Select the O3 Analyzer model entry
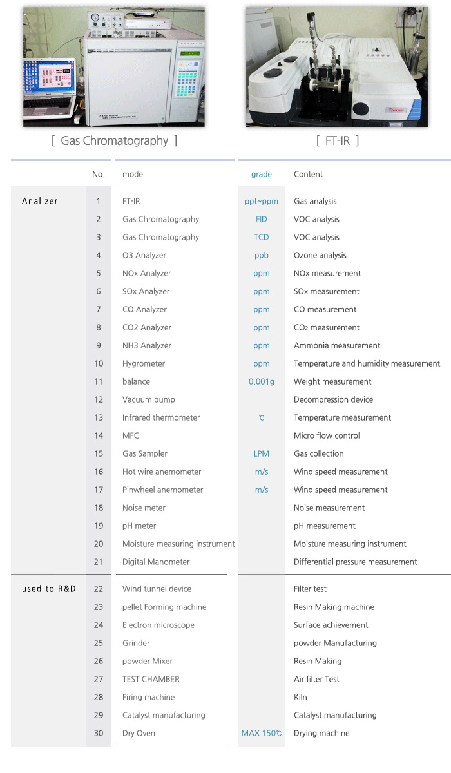The image size is (451, 773). [x=144, y=255]
